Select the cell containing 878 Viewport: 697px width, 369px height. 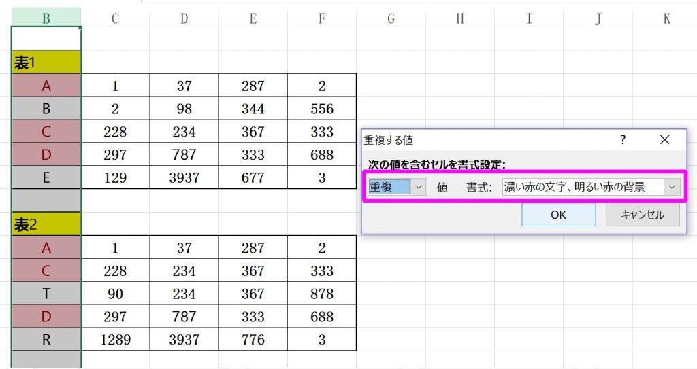pyautogui.click(x=321, y=294)
